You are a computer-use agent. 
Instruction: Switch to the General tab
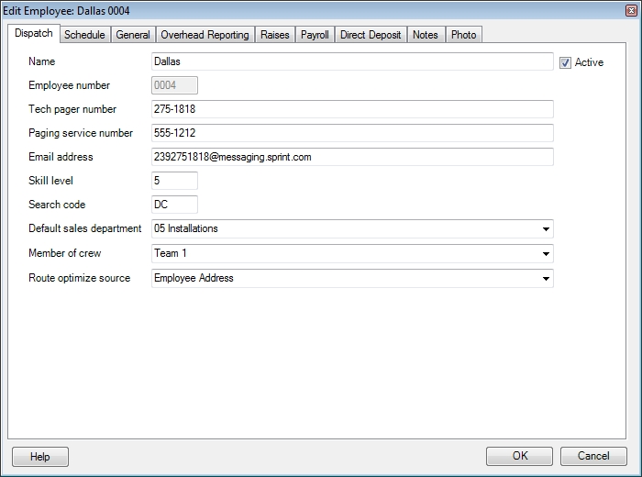click(133, 35)
